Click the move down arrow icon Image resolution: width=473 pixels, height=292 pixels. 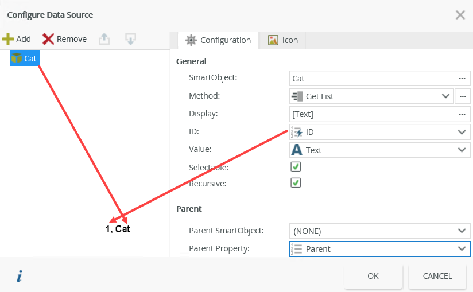(x=130, y=39)
